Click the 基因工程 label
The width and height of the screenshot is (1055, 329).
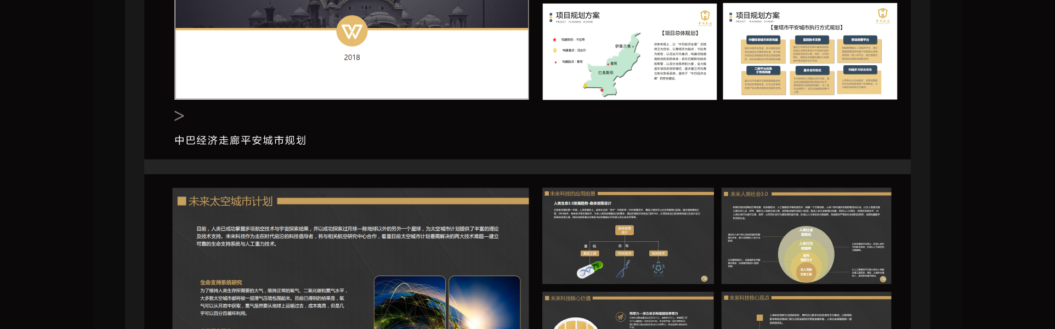pos(589,253)
